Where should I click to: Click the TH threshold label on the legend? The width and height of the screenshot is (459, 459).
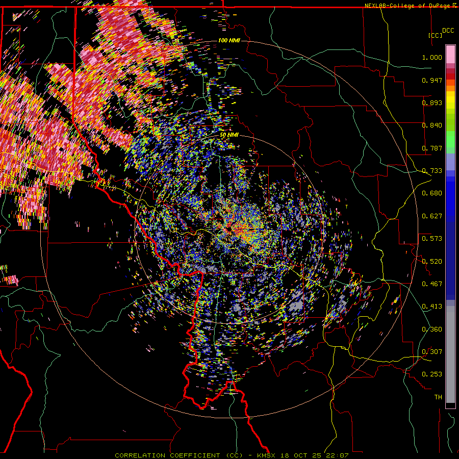438,397
